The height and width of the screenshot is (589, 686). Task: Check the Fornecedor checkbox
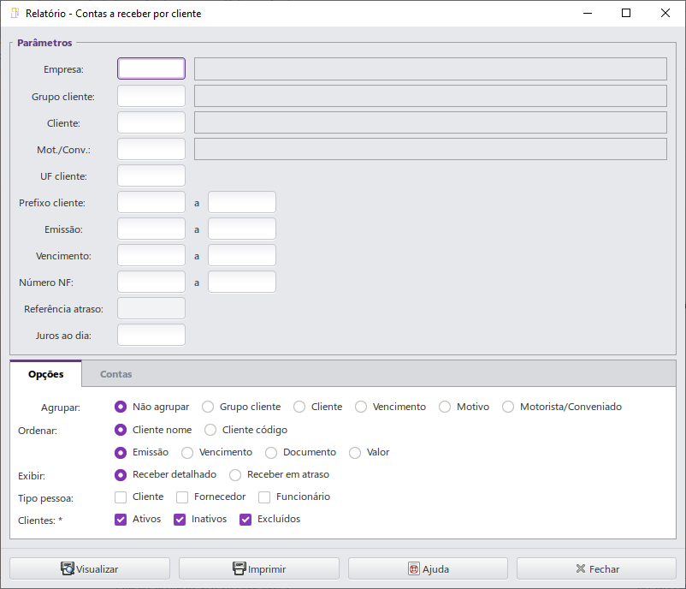click(182, 497)
